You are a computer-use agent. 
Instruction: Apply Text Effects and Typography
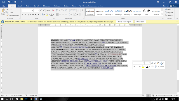pos(43,15)
